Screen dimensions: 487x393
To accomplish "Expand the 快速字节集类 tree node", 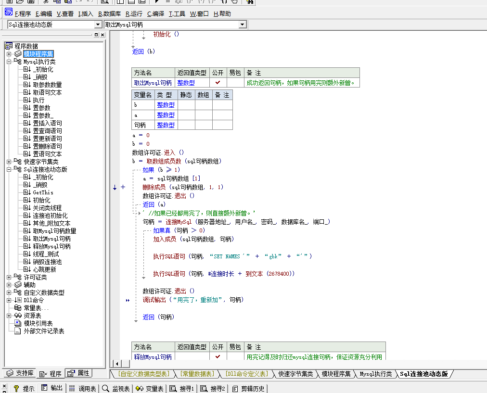I will (x=9, y=162).
